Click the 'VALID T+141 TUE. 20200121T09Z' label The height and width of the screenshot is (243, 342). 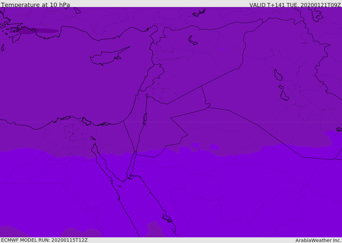point(295,5)
